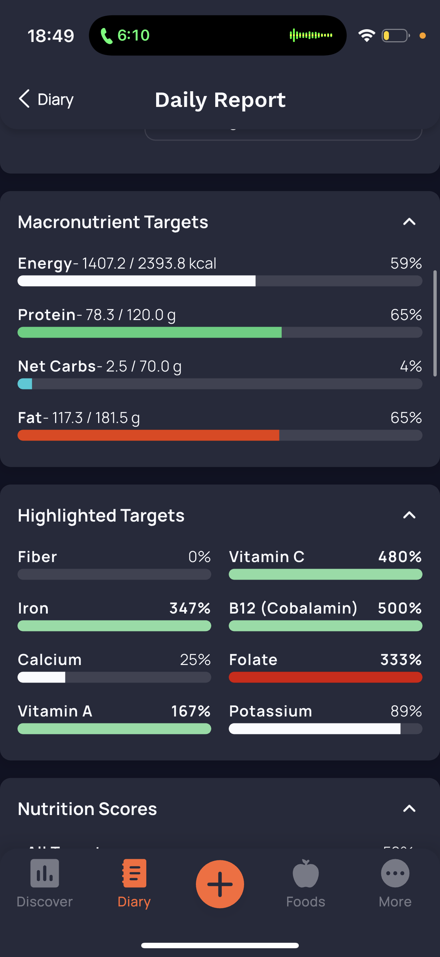Switch to the Foods tab label
Screen dimensions: 440x957
(x=306, y=902)
